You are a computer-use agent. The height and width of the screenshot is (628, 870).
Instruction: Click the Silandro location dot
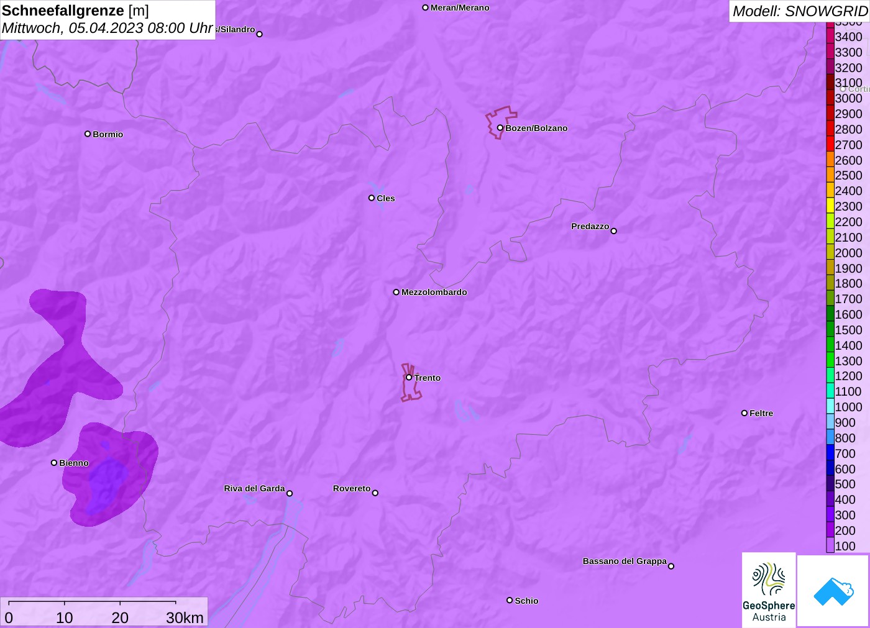click(x=260, y=34)
